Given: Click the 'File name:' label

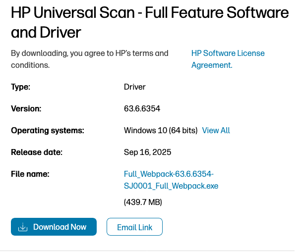Looking at the screenshot, I should [30, 174].
